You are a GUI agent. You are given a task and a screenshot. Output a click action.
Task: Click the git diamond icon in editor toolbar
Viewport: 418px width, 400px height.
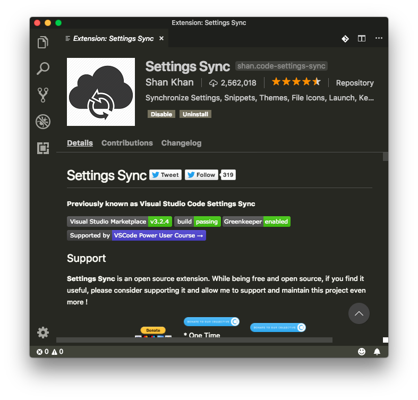345,39
